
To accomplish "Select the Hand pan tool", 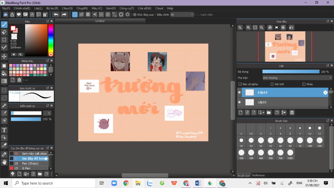I will (4, 162).
